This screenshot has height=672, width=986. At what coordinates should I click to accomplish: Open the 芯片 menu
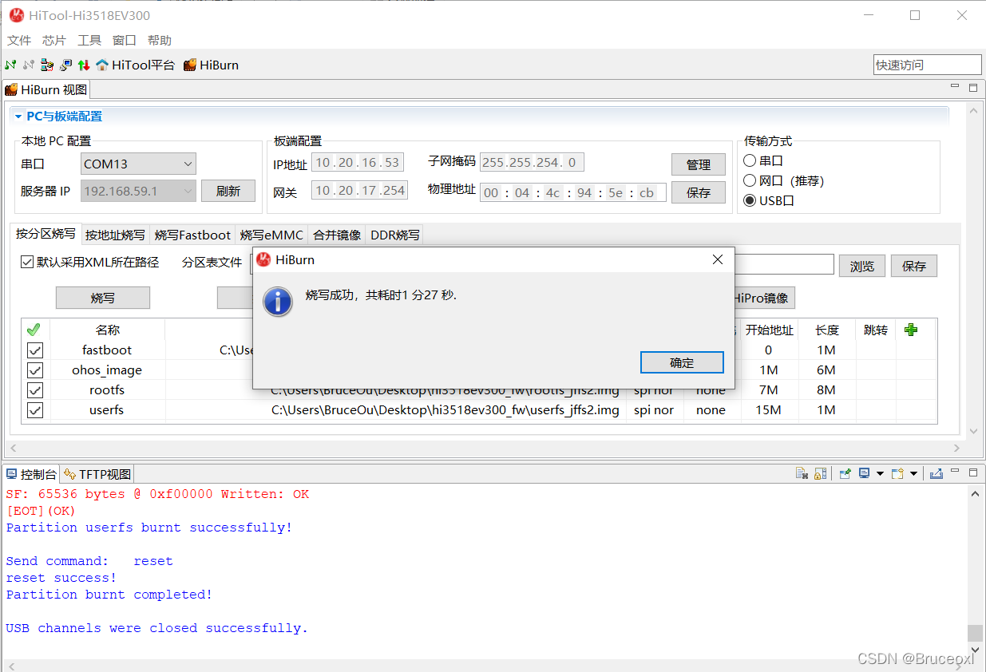pyautogui.click(x=54, y=40)
